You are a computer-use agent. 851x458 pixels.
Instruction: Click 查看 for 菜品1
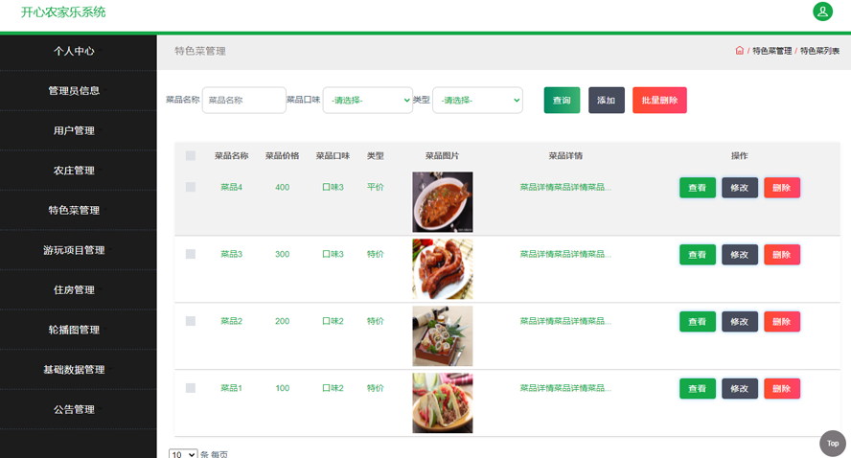tap(698, 389)
